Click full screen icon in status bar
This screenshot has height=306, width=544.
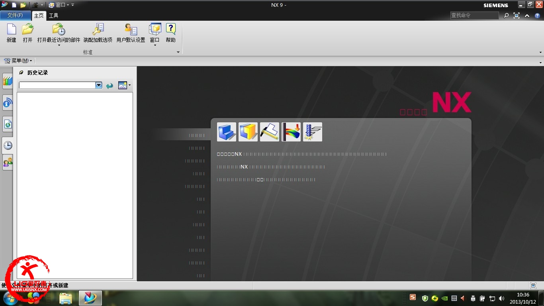(x=533, y=286)
